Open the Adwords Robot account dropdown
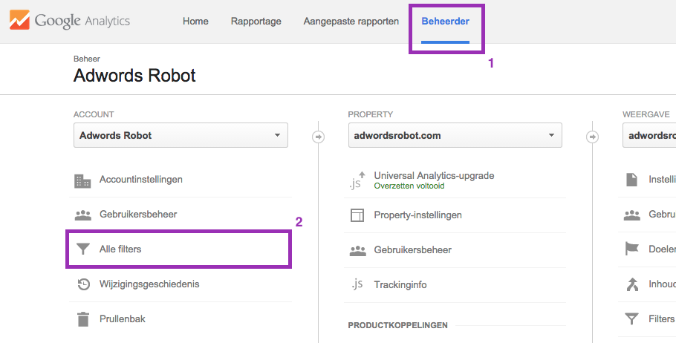The image size is (676, 343). click(x=181, y=136)
